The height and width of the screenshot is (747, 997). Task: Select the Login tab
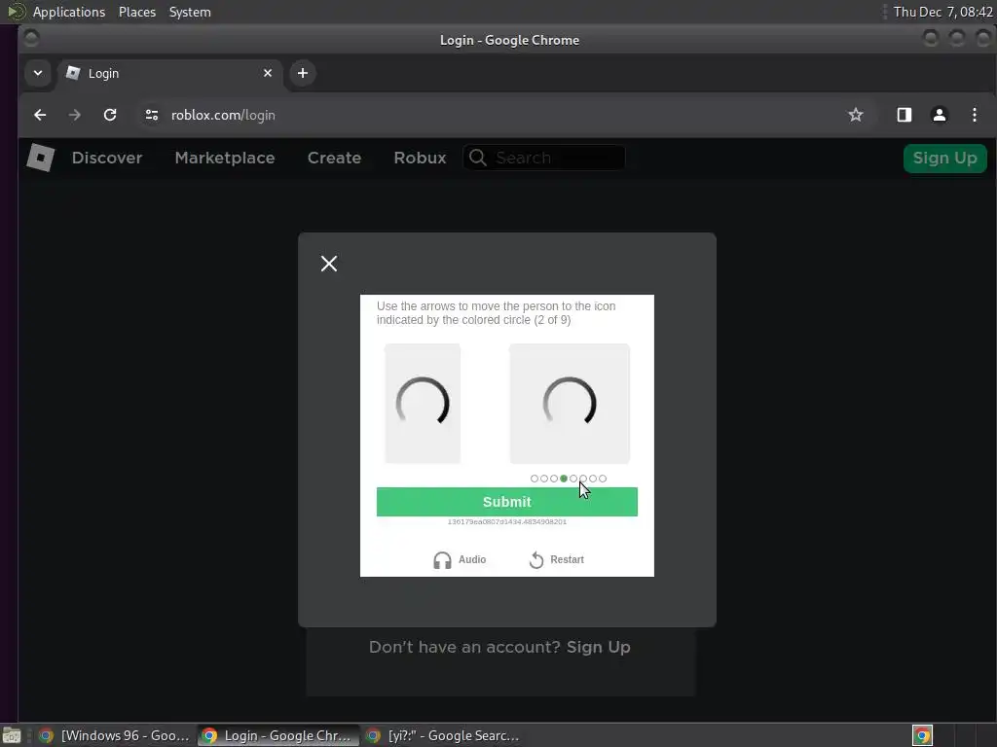[169, 74]
